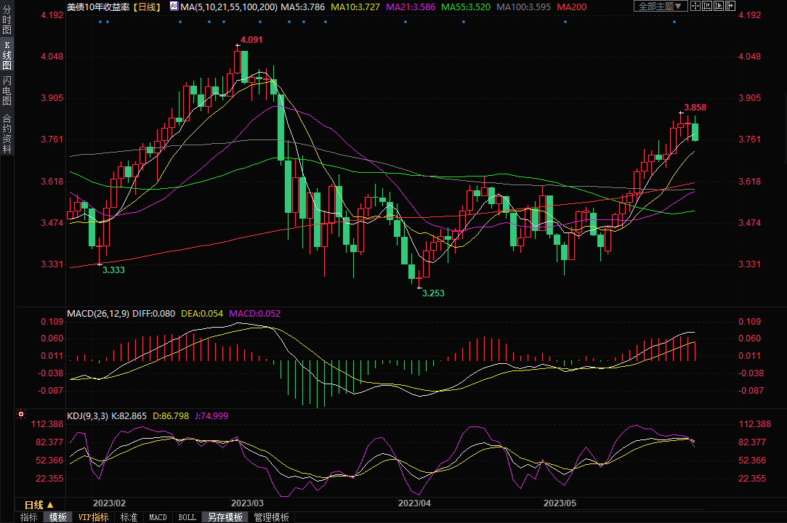This screenshot has height=523, width=787.
Task: Open 管理模板 template manager
Action: [271, 517]
